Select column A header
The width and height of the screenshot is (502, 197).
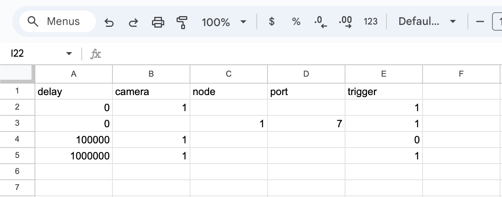click(74, 74)
